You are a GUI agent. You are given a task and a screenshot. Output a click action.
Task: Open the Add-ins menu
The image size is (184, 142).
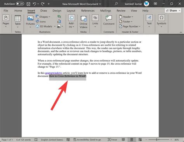click(x=71, y=21)
